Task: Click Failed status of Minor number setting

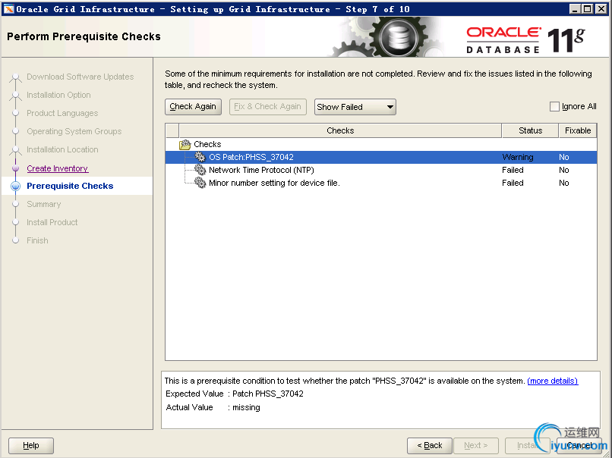Action: (x=513, y=183)
